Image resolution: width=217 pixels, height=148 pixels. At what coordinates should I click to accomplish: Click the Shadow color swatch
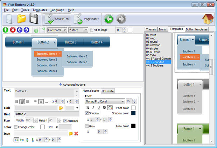click(133, 113)
